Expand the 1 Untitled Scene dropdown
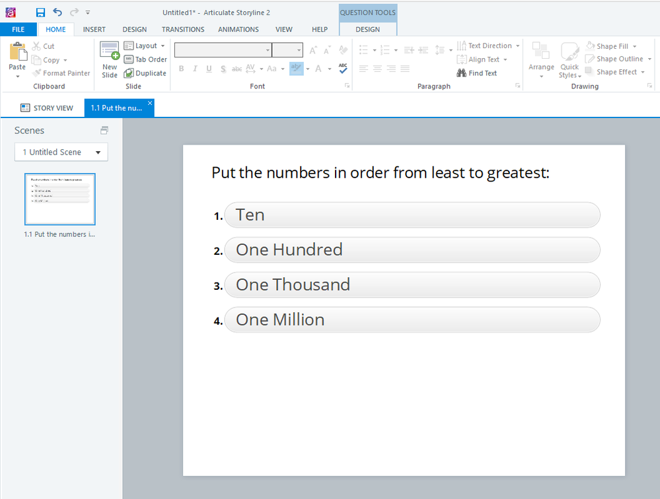Image resolution: width=660 pixels, height=499 pixels. [98, 152]
